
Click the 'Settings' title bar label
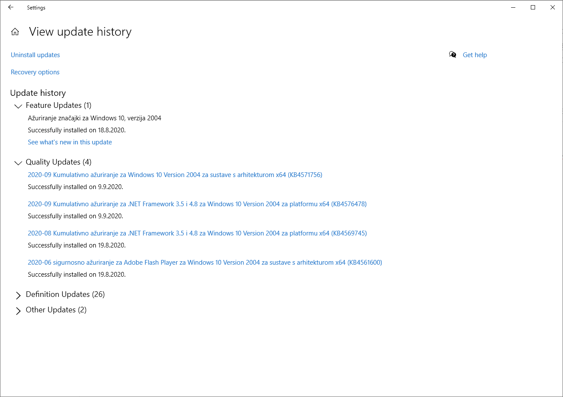(x=36, y=8)
